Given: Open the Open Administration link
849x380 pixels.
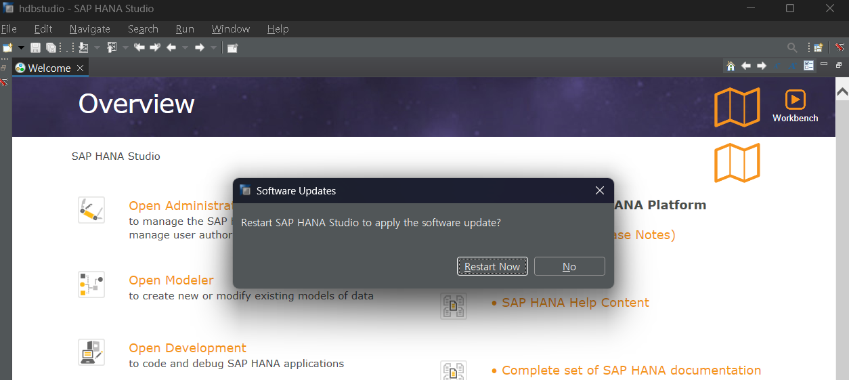Looking at the screenshot, I should (181, 205).
